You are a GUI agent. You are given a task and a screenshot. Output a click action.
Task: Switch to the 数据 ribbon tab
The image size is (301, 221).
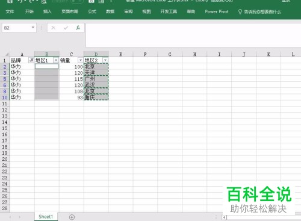click(110, 11)
